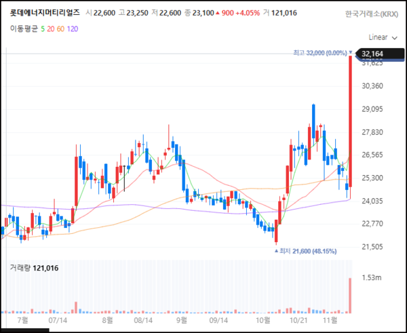Click the tallest red volume bar

coord(350,295)
